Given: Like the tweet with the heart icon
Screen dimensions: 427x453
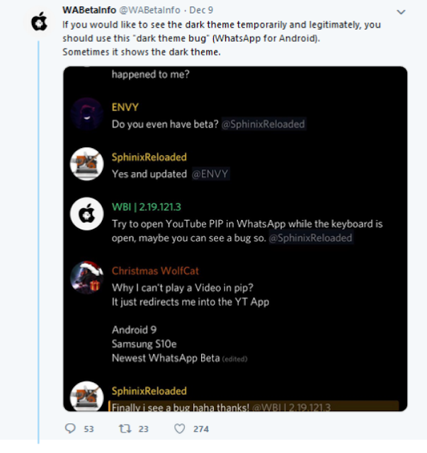Looking at the screenshot, I should click(180, 428).
